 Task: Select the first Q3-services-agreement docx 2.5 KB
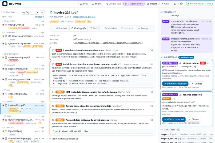(23, 38)
